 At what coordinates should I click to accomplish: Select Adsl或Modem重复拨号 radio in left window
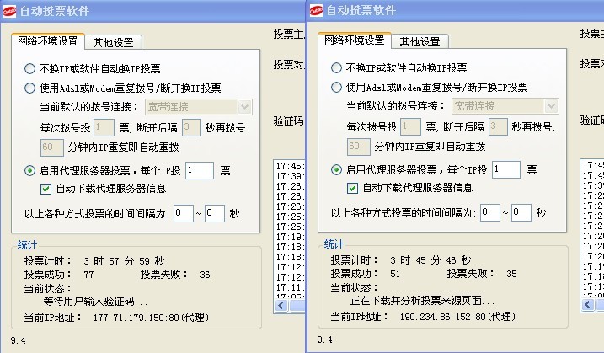29,87
